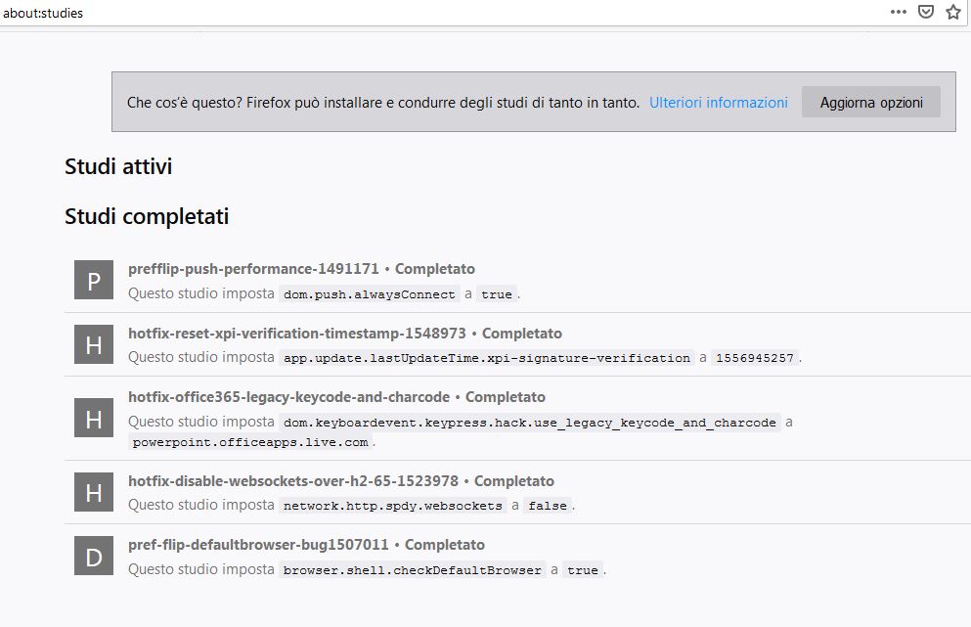Image resolution: width=971 pixels, height=627 pixels.
Task: Select prefflip-push-performance-1491171 study title
Action: [253, 269]
